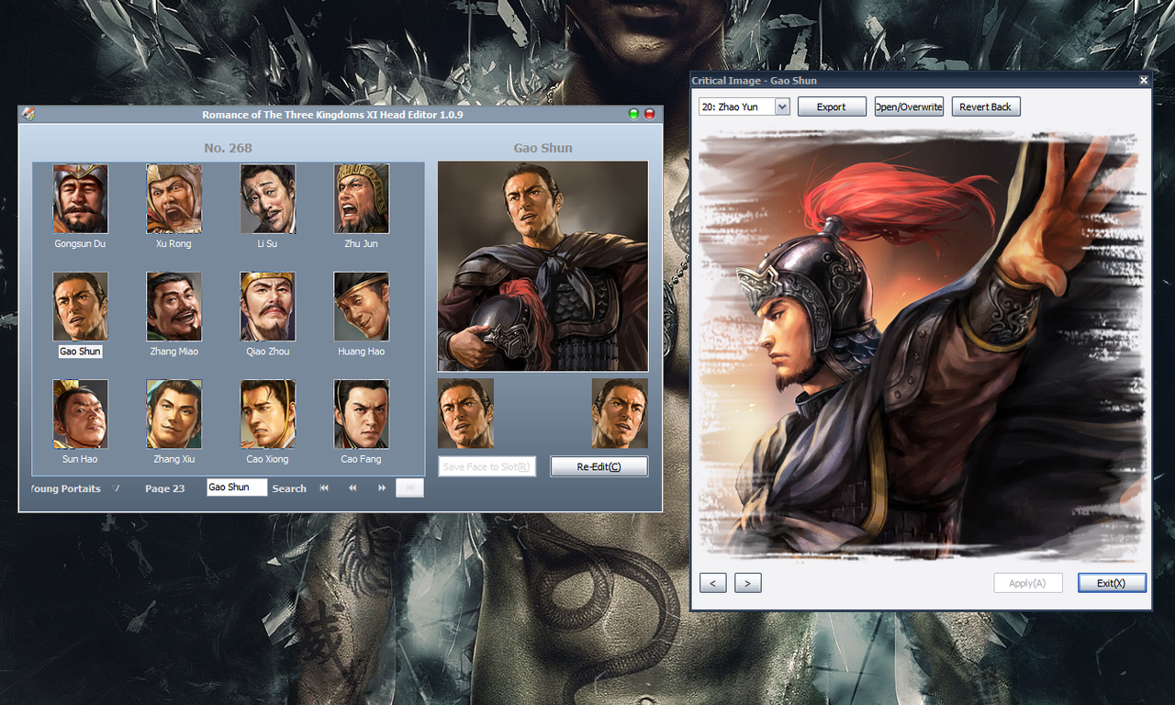Viewport: 1175px width, 705px height.
Task: Click the Critical Image - Gao Shun title
Action: point(754,81)
